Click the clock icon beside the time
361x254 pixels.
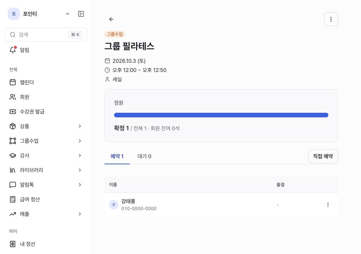(x=107, y=70)
